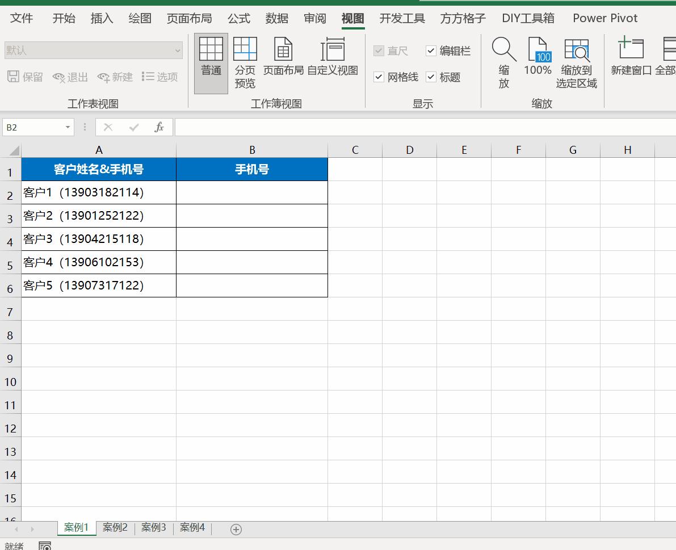
Task: Click Keep (保留) sheet view icon
Action: coord(25,77)
